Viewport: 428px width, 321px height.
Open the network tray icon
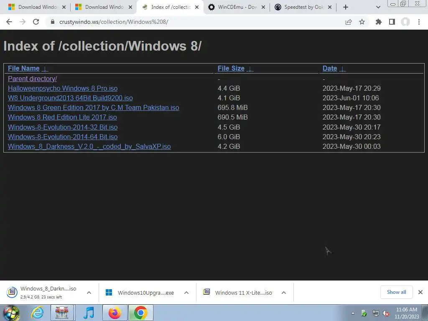375,313
